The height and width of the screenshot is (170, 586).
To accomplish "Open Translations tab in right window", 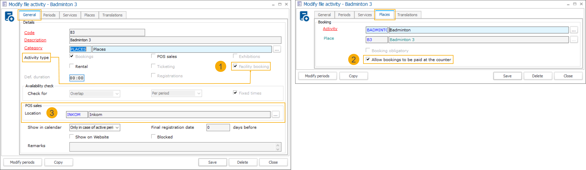I will coord(407,15).
